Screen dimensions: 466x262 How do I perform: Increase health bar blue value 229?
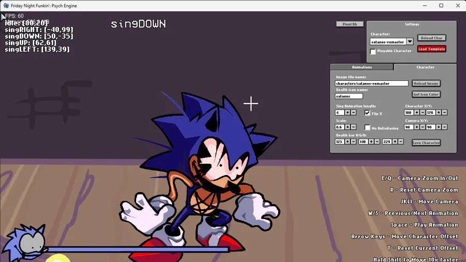pos(395,142)
